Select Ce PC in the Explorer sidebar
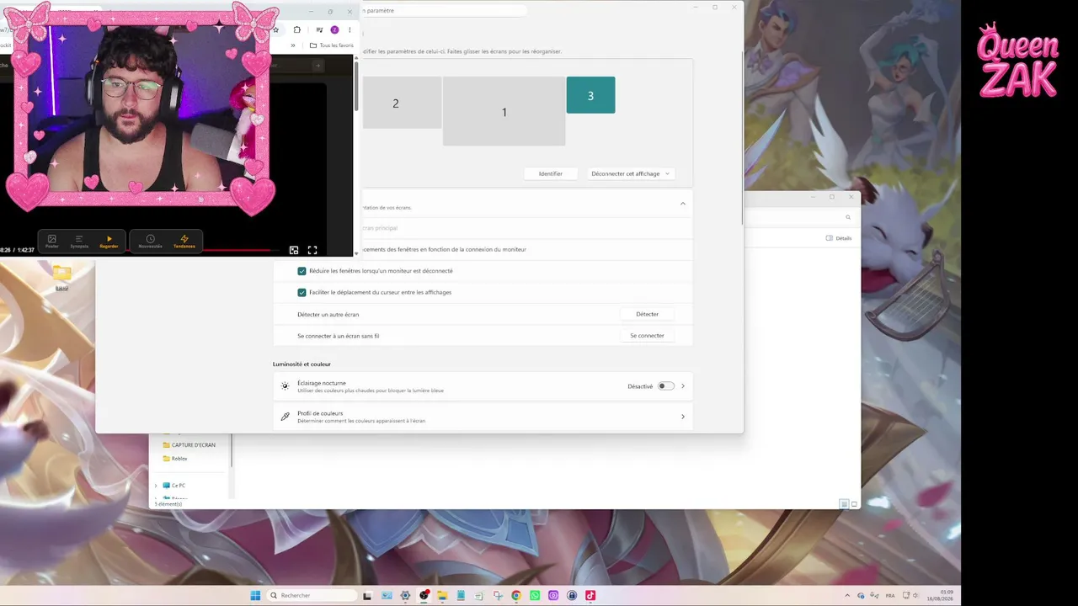This screenshot has height=606, width=1078. [x=173, y=486]
